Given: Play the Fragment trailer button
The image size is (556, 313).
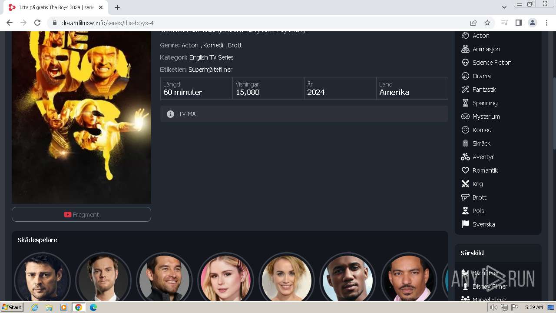Looking at the screenshot, I should click(x=81, y=214).
